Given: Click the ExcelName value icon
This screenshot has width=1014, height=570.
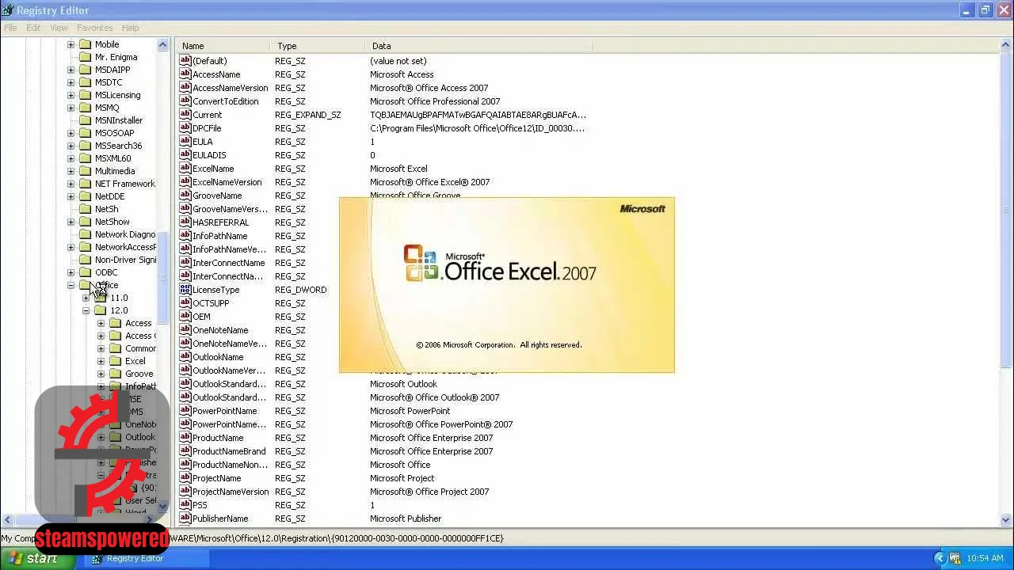Looking at the screenshot, I should click(x=185, y=168).
